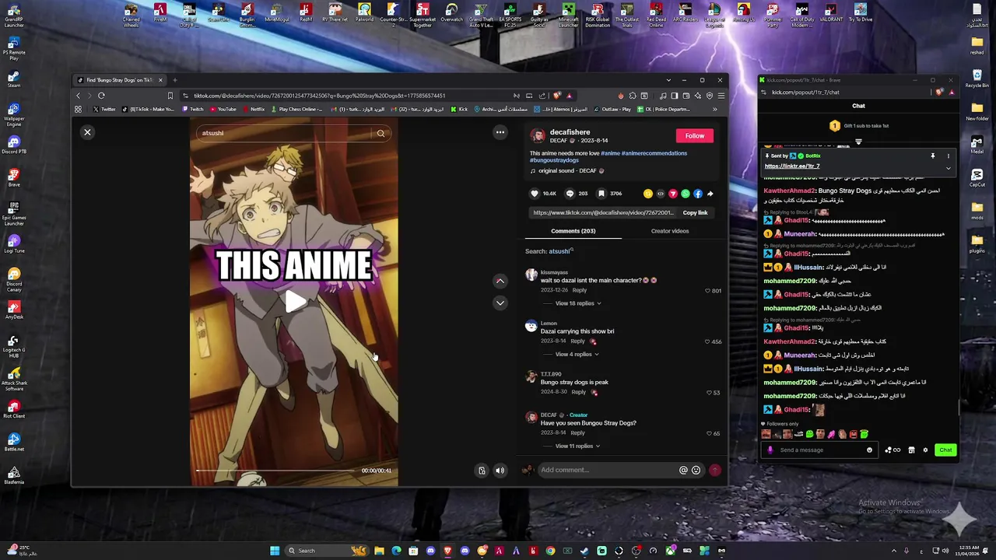
Task: Select the VALORANT desktop shortcut
Action: [x=831, y=12]
